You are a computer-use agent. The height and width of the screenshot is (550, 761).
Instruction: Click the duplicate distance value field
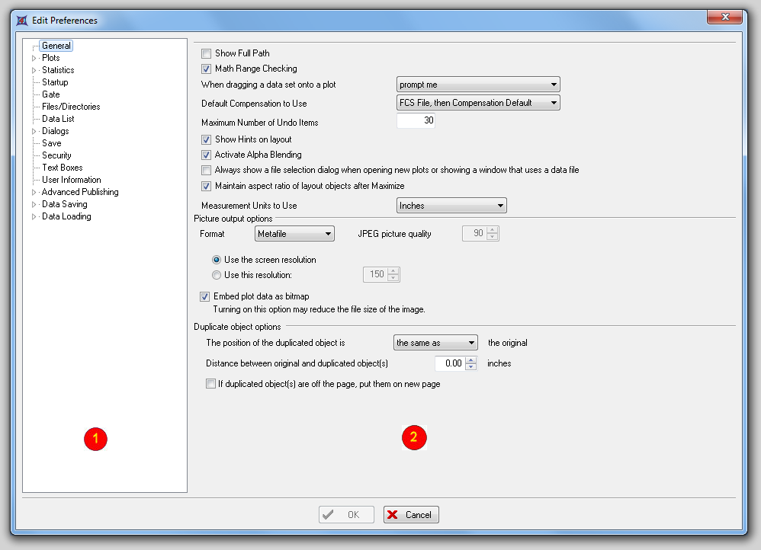pyautogui.click(x=451, y=363)
